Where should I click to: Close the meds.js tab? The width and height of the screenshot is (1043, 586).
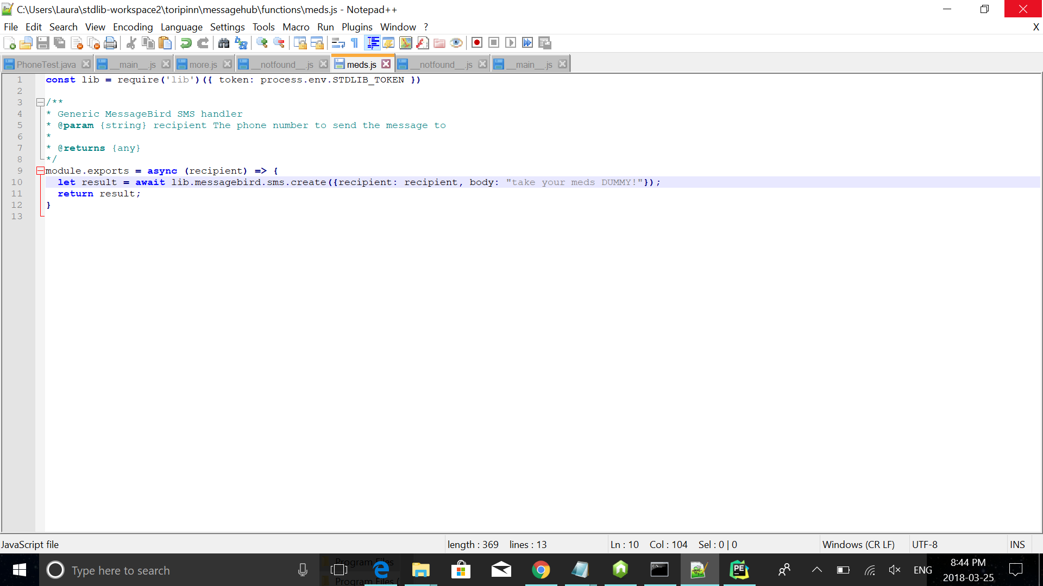[x=386, y=64]
